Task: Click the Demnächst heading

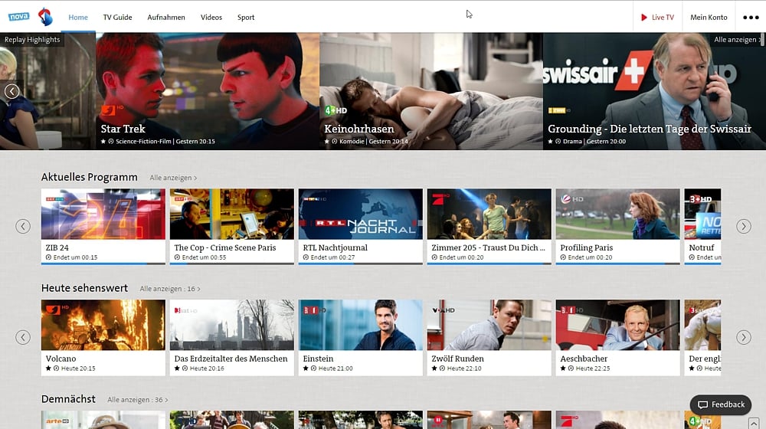Action: tap(68, 399)
